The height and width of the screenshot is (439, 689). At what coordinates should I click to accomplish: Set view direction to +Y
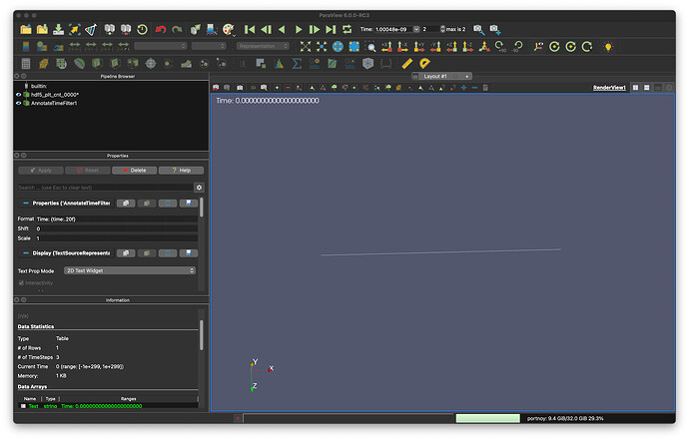click(419, 46)
